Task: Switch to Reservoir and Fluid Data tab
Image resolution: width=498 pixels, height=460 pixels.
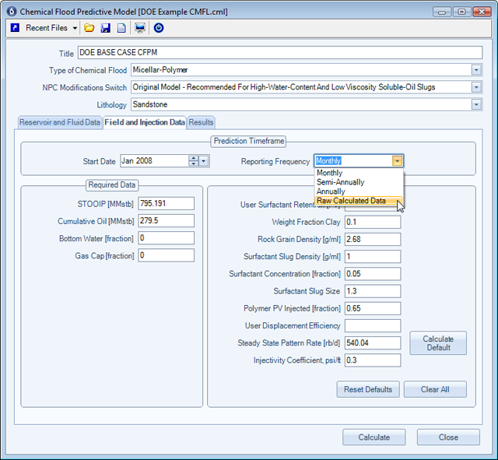Action: (60, 122)
